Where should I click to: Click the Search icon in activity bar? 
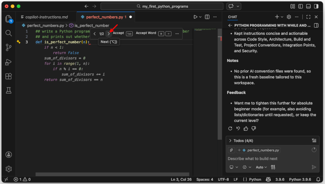point(9,33)
